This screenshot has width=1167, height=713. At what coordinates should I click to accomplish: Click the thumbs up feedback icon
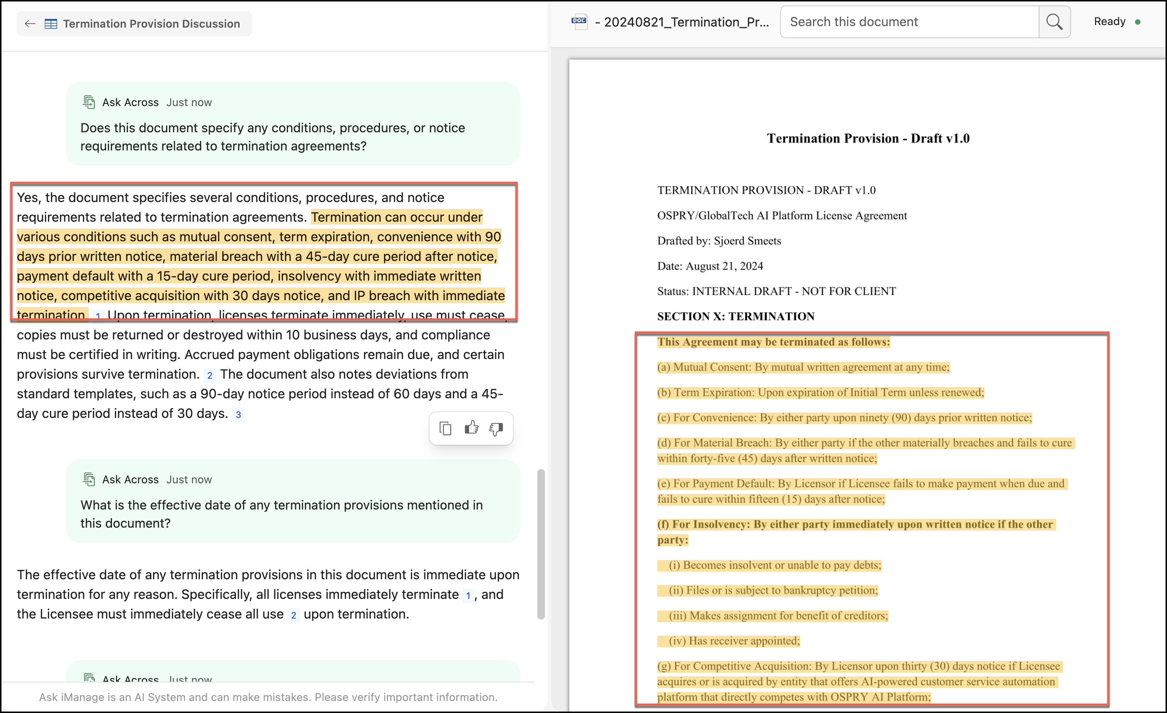coord(471,428)
